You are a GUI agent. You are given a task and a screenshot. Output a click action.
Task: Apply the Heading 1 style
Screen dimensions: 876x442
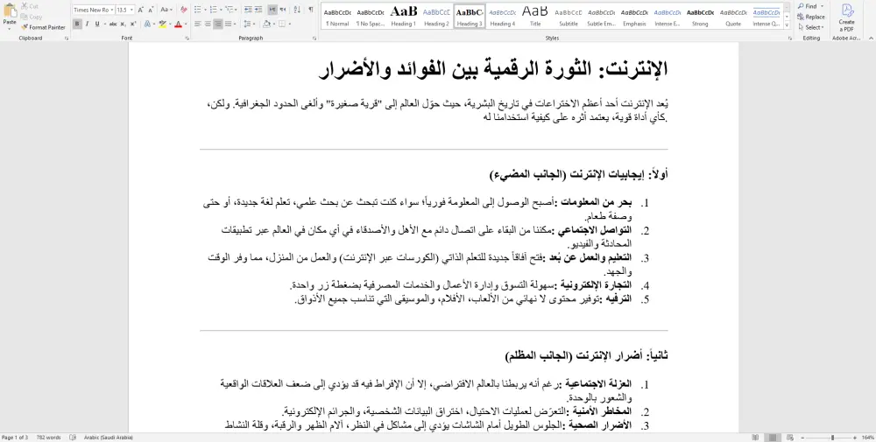coord(403,16)
